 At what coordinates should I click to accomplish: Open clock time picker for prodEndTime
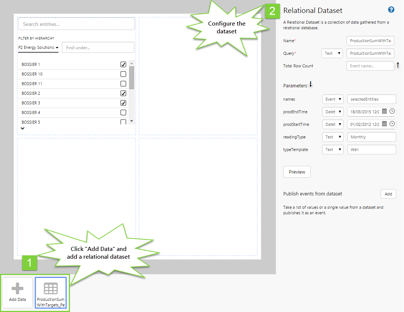[x=392, y=111]
